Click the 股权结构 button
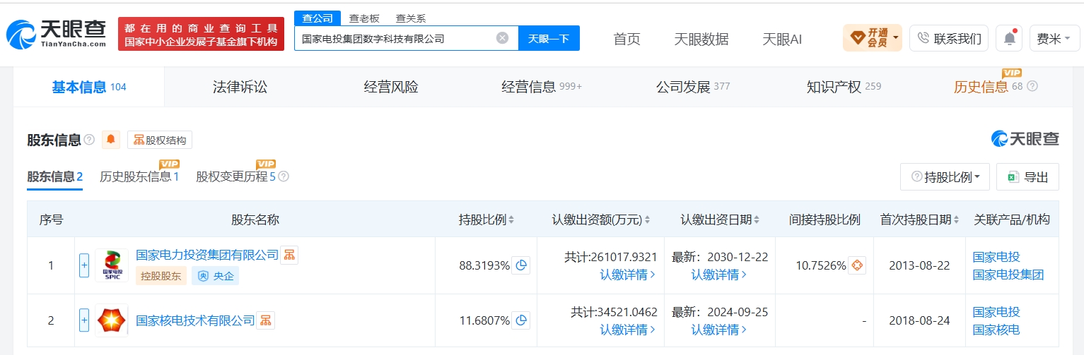This screenshot has width=1084, height=355. [x=160, y=140]
